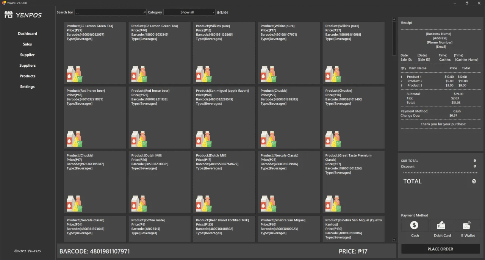Click the E-Wallet payment label
The image size is (485, 260).
click(468, 236)
